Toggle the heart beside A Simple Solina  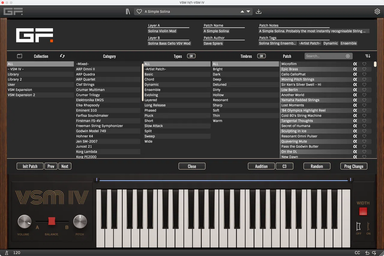(x=139, y=11)
